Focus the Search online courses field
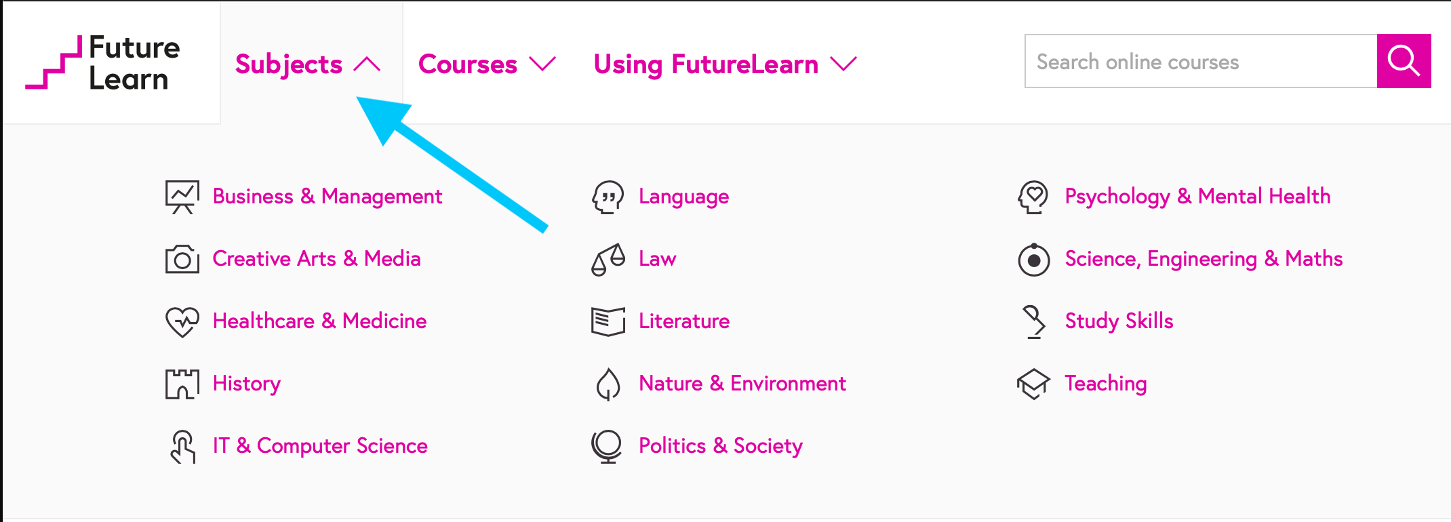The height and width of the screenshot is (522, 1451). click(1201, 62)
